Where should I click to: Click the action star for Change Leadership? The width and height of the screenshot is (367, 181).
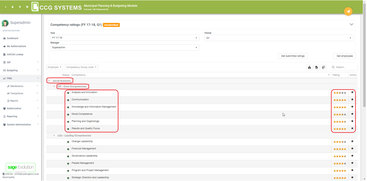[x=352, y=142]
